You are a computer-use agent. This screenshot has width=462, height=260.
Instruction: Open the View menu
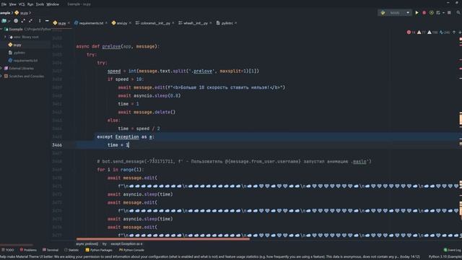13,4
